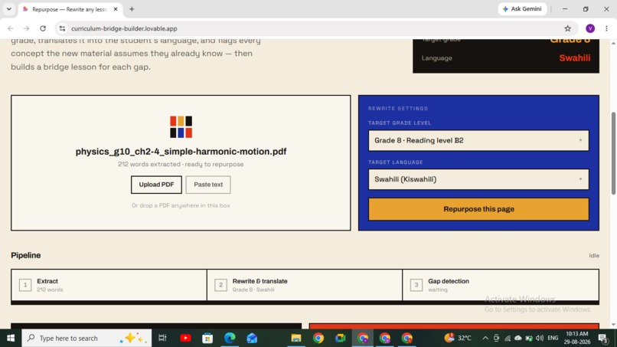Select the Rewrite & translate pipeline step
This screenshot has width=617, height=347.
point(305,285)
